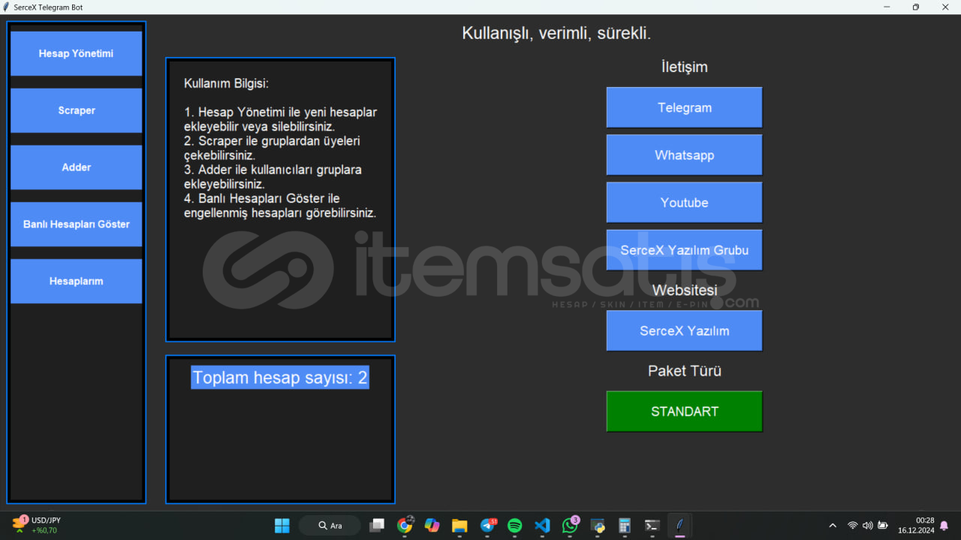
Task: Click usage line starting '4. Banlı Hesapları'
Action: [280, 206]
